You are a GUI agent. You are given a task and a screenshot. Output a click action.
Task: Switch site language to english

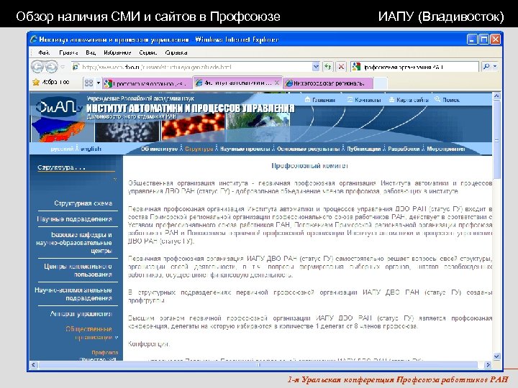tap(91, 149)
